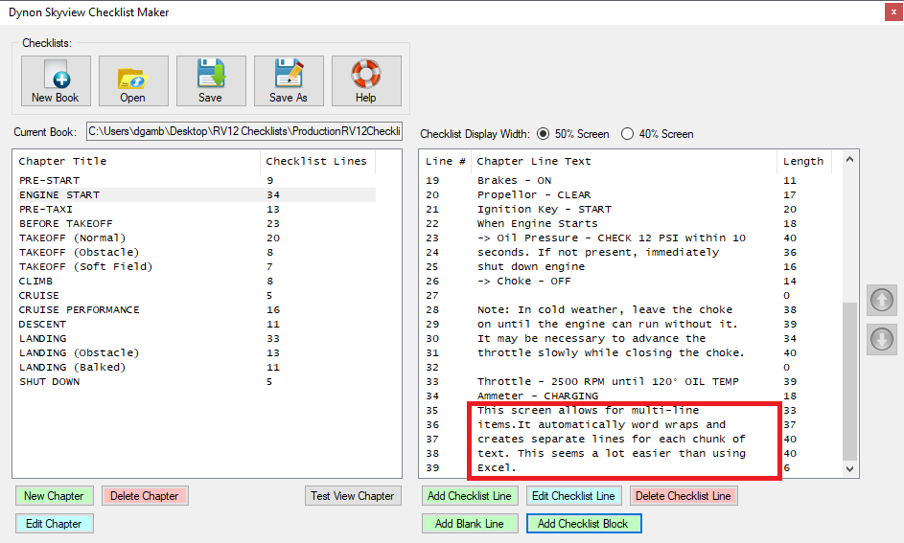904x543 pixels.
Task: Select line 33 Throttle - 2500 RPM
Action: (628, 382)
